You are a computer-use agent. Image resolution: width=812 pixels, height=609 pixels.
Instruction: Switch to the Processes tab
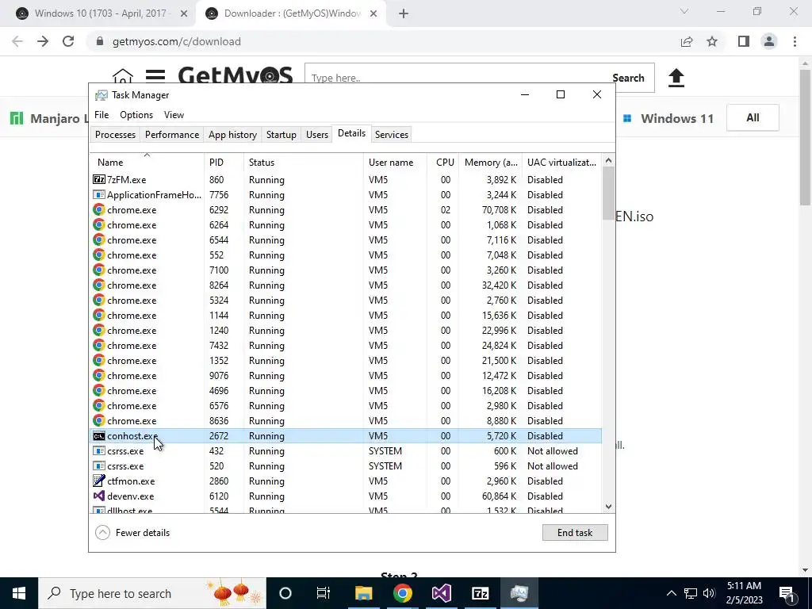coord(115,135)
